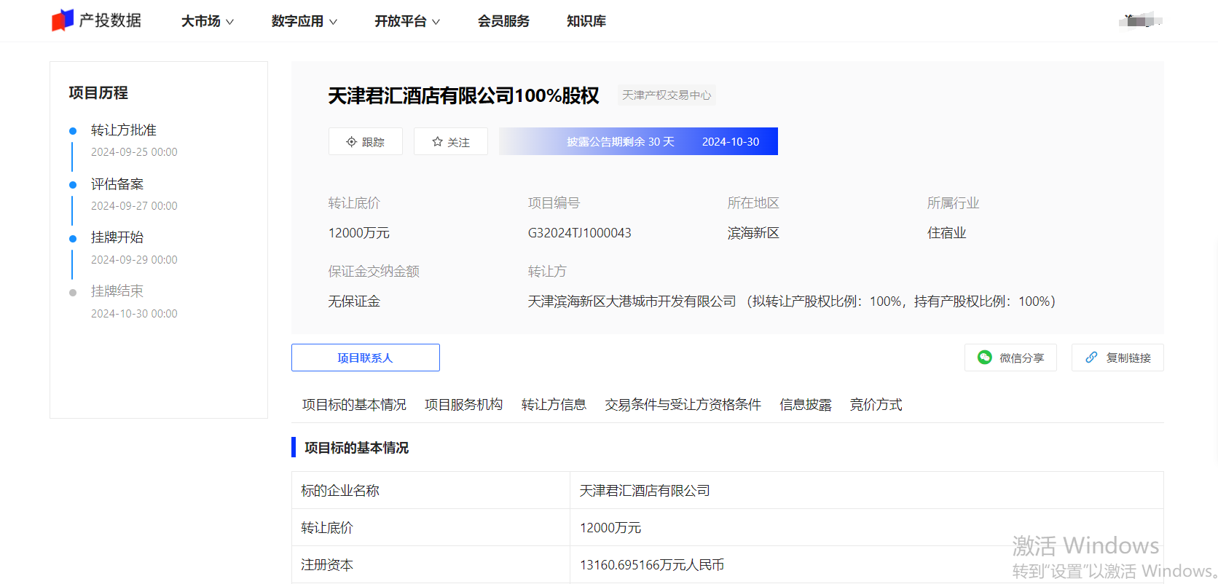
Task: Expand the 数字应用 dropdown arrow
Action: (x=333, y=22)
